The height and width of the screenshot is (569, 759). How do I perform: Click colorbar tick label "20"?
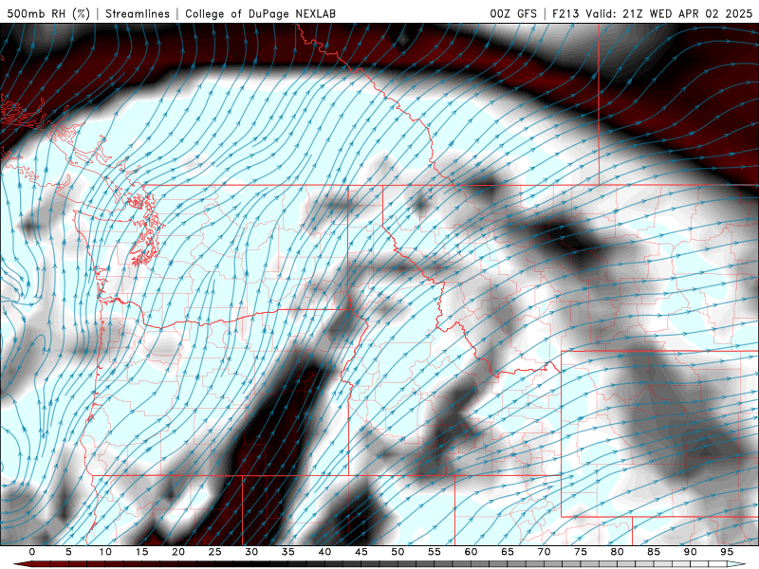point(178,552)
